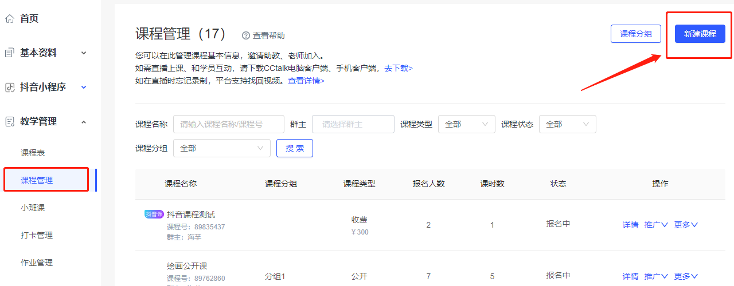Image resolution: width=734 pixels, height=286 pixels.
Task: Open the 课程类型 dropdown
Action: (466, 124)
